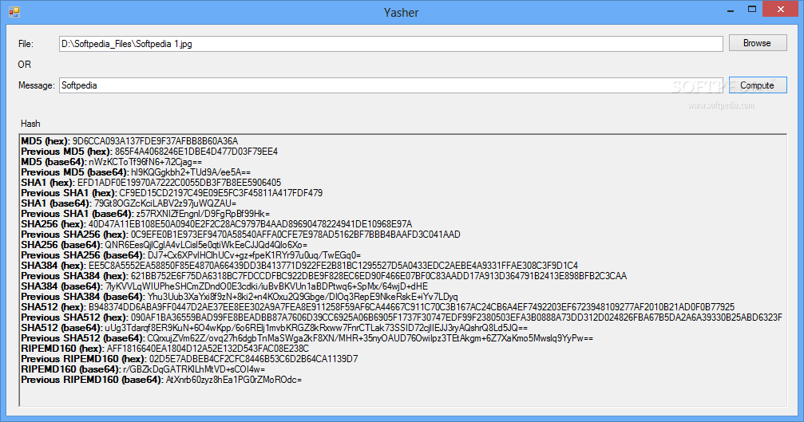Click the SHA256 (hex) hash line
The image size is (804, 422).
pyautogui.click(x=216, y=224)
